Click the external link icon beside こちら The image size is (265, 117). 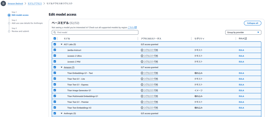point(135,27)
